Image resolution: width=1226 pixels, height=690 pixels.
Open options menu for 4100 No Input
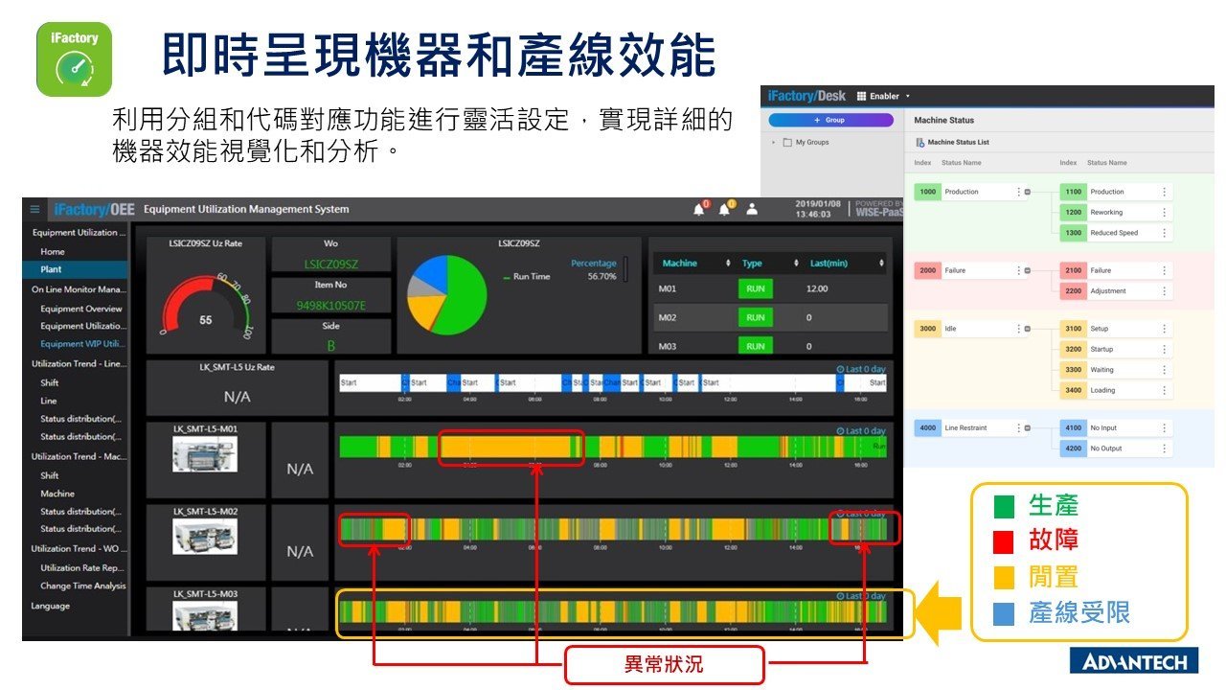[1165, 427]
